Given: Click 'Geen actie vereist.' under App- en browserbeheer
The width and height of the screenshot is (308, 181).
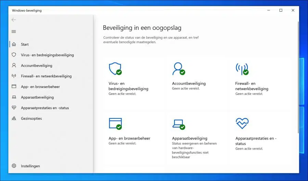Looking at the screenshot, I should tap(123, 143).
